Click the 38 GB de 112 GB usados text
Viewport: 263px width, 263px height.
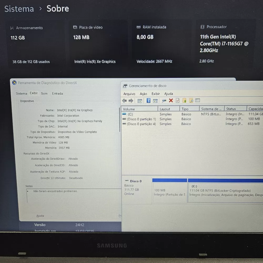[31, 62]
